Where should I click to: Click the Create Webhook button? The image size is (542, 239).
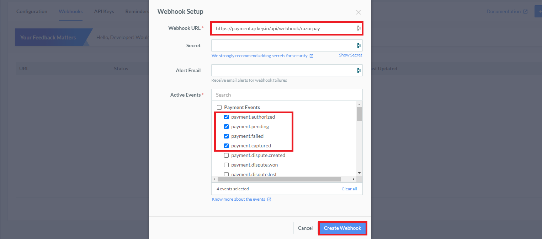click(x=342, y=228)
